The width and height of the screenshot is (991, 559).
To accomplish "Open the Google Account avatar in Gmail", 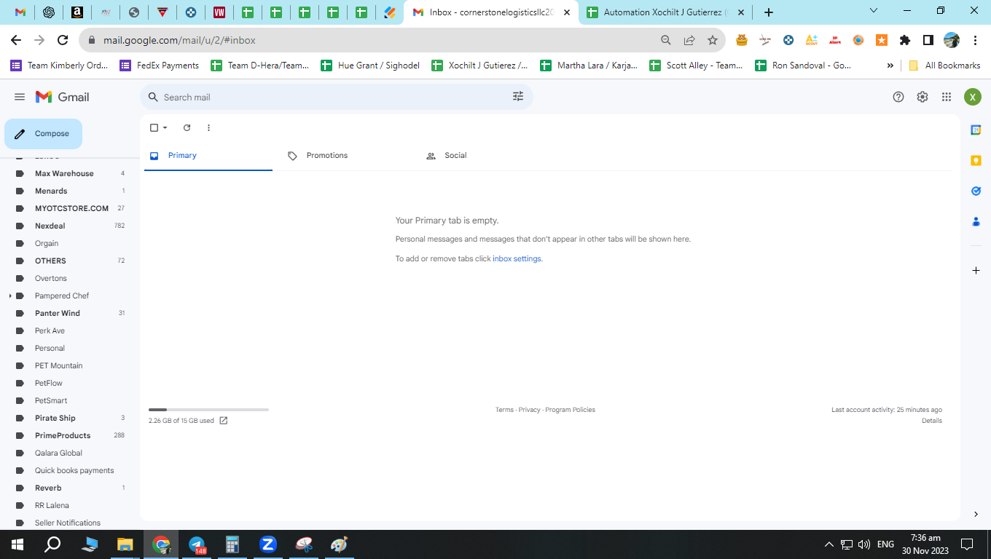I will pyautogui.click(x=973, y=97).
